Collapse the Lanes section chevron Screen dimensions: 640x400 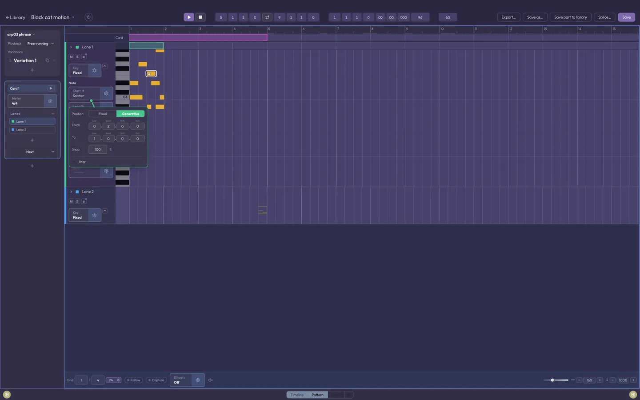[53, 114]
